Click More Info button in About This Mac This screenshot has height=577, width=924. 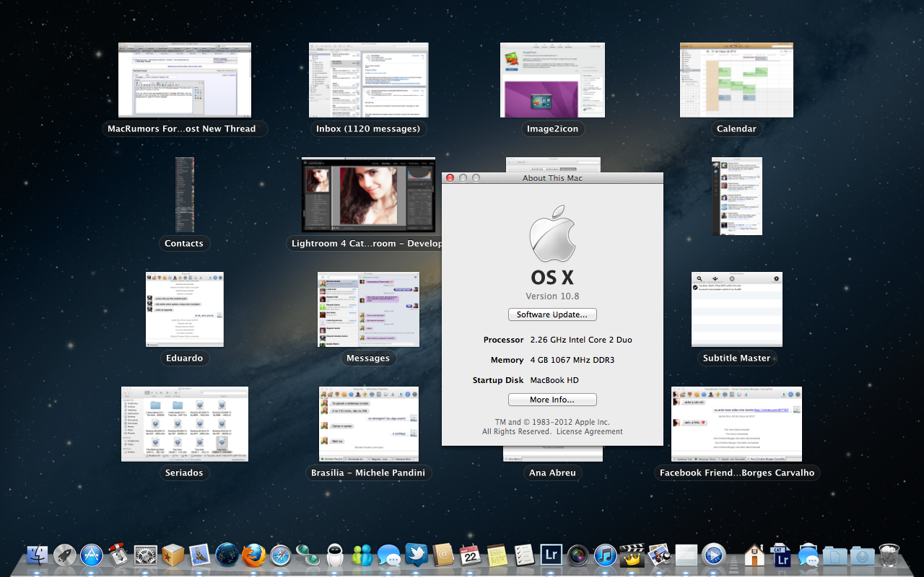coord(552,400)
